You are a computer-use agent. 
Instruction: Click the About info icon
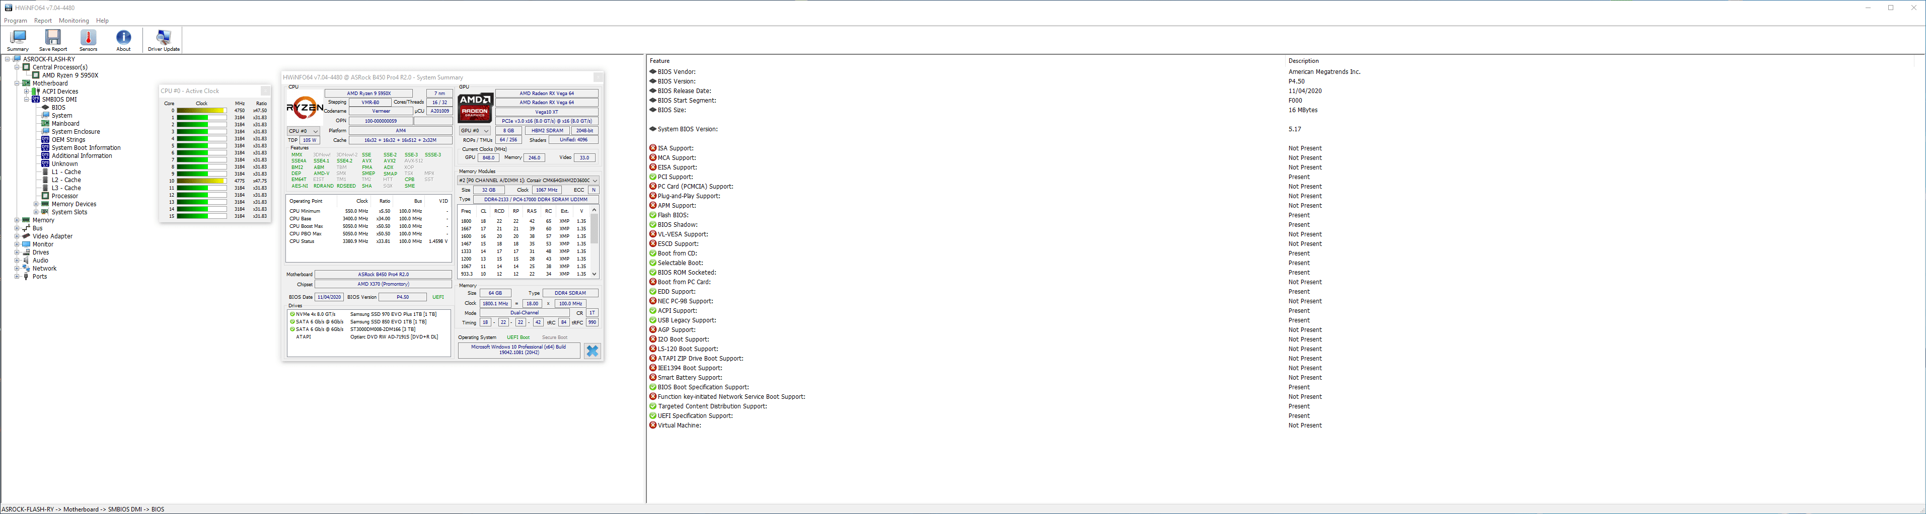point(123,37)
